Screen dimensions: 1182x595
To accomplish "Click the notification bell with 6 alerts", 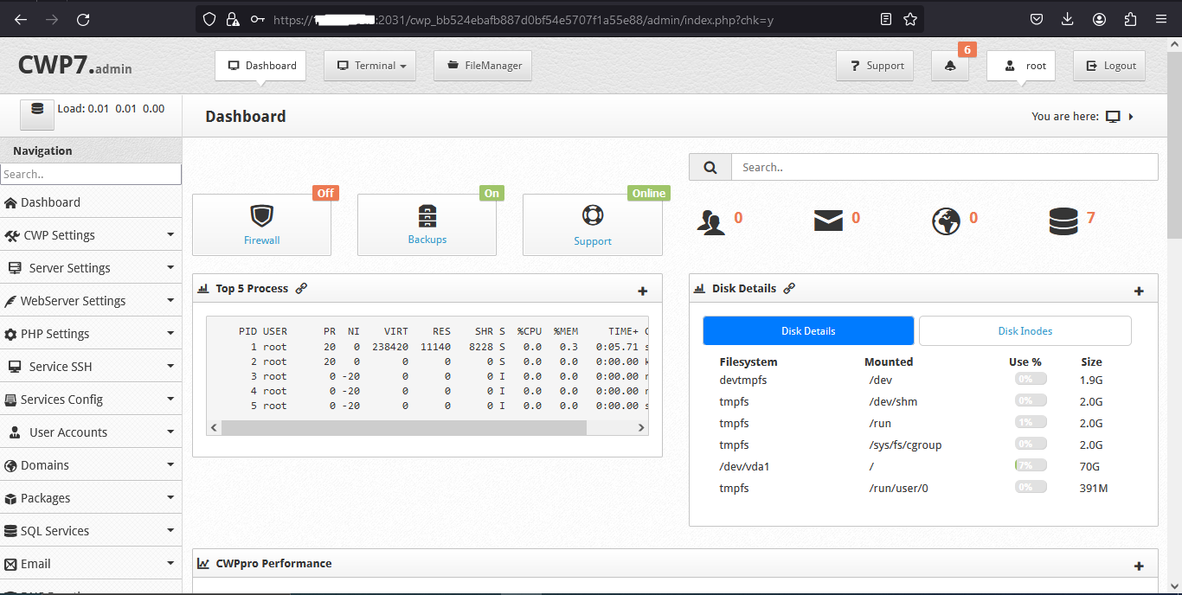I will pyautogui.click(x=949, y=65).
